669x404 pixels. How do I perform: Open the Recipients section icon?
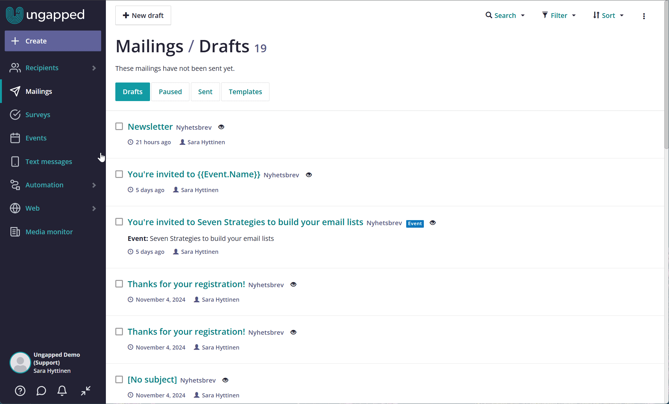click(15, 68)
